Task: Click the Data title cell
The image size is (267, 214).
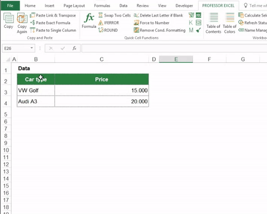Action: [x=36, y=68]
